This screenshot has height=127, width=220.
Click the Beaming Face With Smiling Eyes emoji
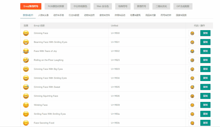click(26, 42)
